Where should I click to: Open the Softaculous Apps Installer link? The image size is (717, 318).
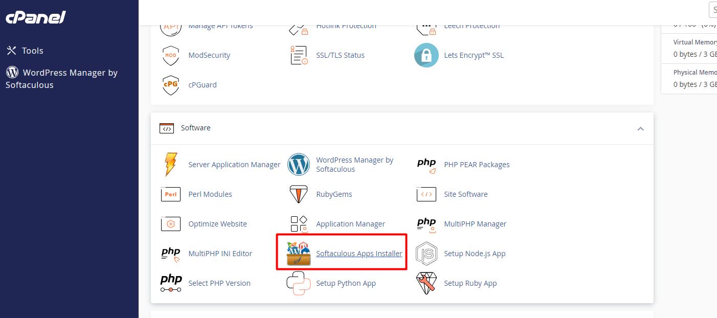pyautogui.click(x=359, y=254)
